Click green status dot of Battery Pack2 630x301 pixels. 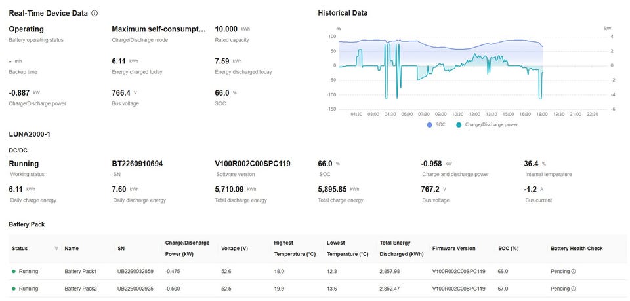pos(13,289)
